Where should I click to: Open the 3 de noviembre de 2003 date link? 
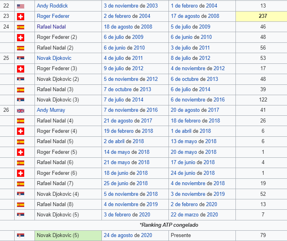pyautogui.click(x=131, y=6)
